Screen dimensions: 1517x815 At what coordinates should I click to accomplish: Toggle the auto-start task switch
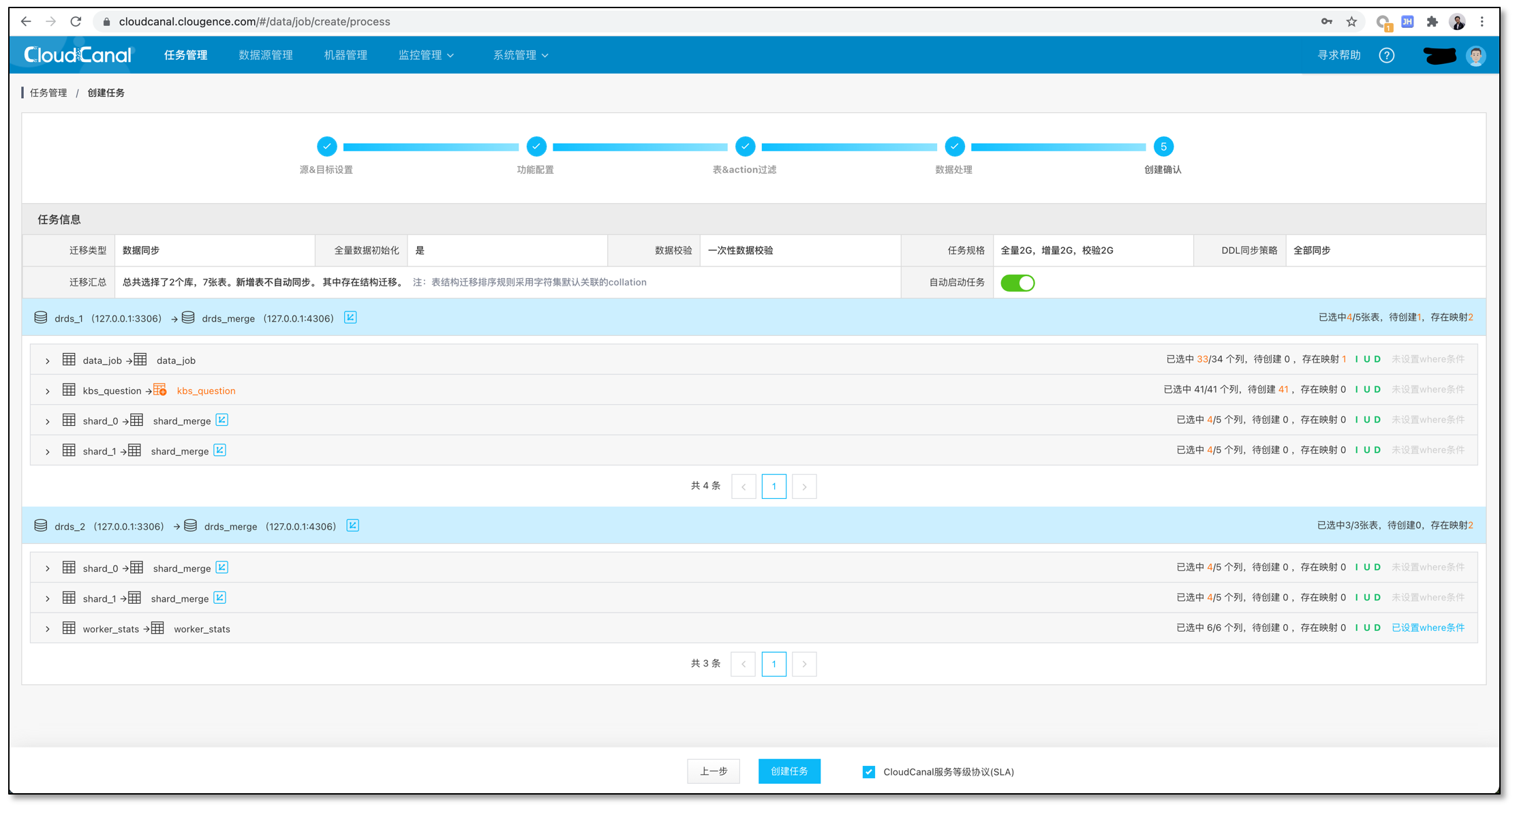click(1017, 283)
